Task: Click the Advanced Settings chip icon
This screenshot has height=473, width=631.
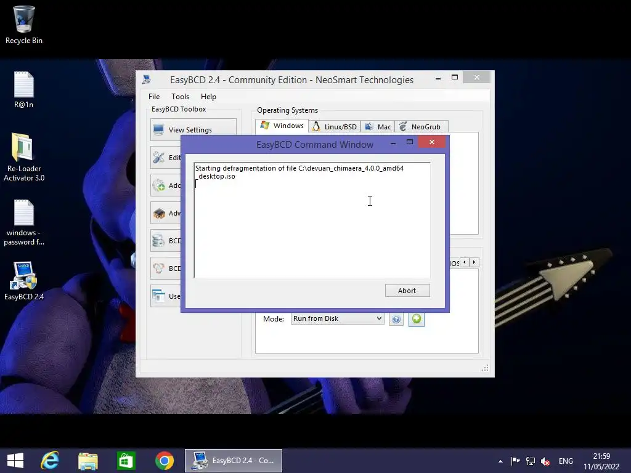Action: [158, 212]
